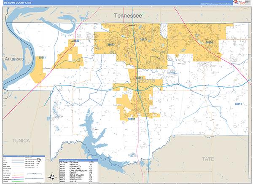Image resolution: width=253 pixels, height=184 pixels.
Task: Click the "DESOTO" county label
Action: 145,81
